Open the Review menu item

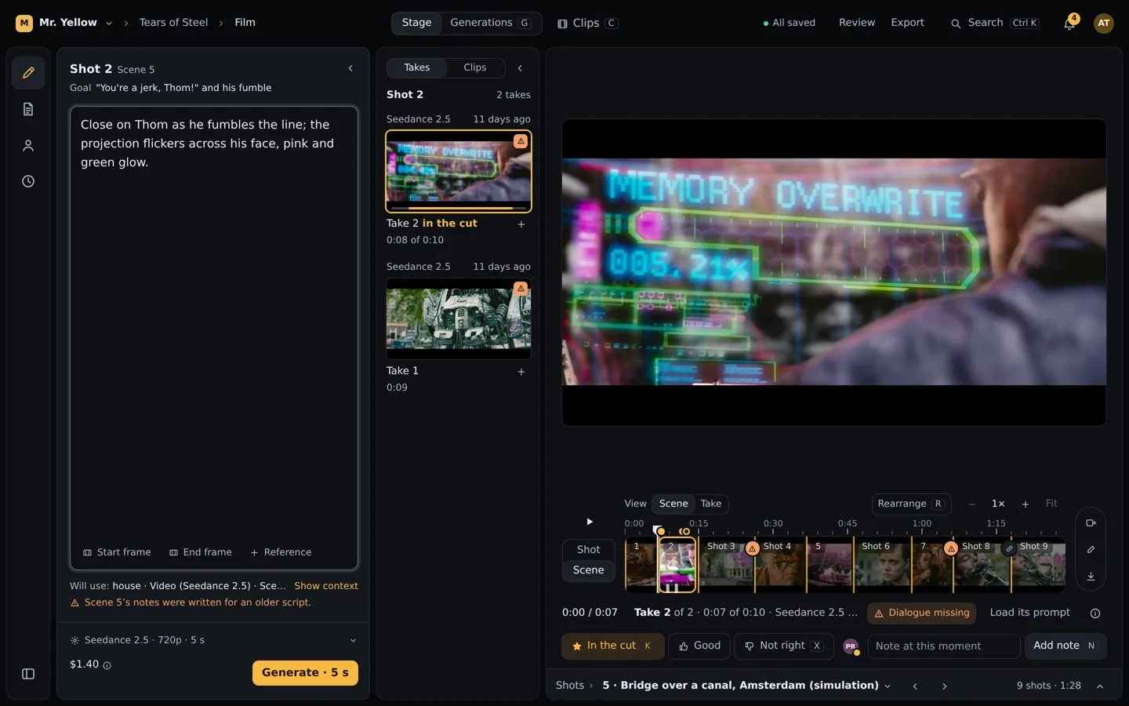857,23
